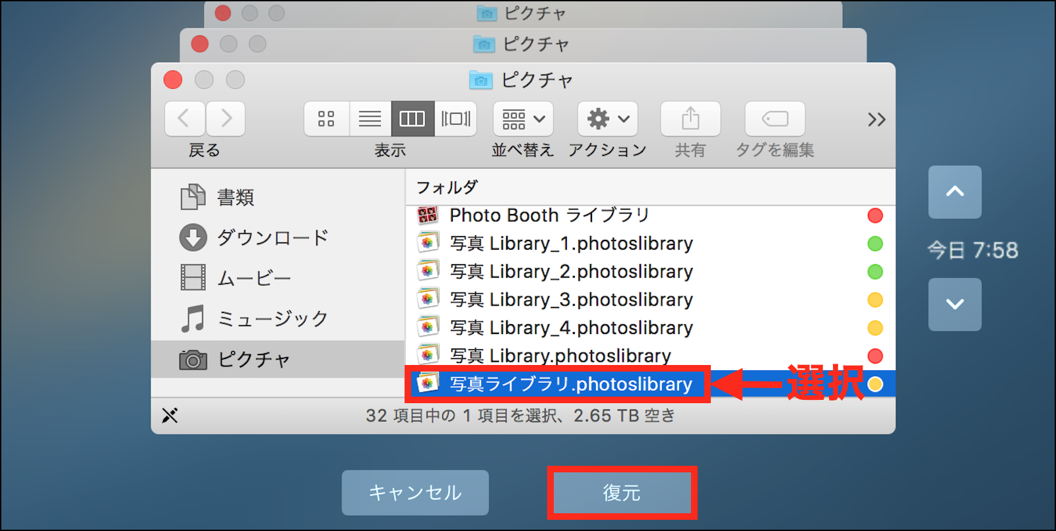This screenshot has height=531, width=1056.
Task: Open ダウンロード in the sidebar
Action: (277, 238)
